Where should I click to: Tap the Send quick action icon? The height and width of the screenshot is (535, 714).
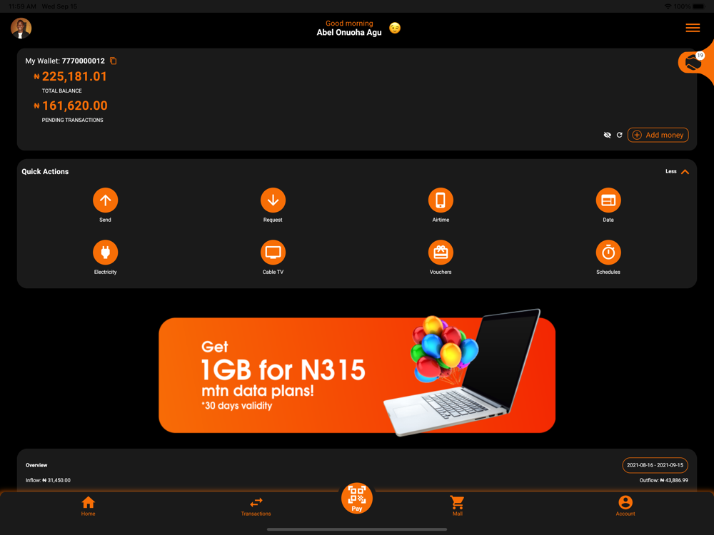coord(105,200)
